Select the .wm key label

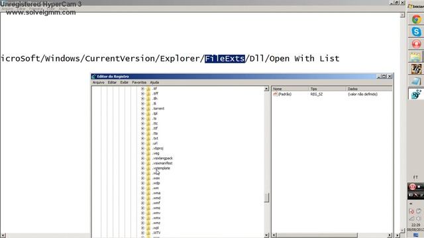156,188
